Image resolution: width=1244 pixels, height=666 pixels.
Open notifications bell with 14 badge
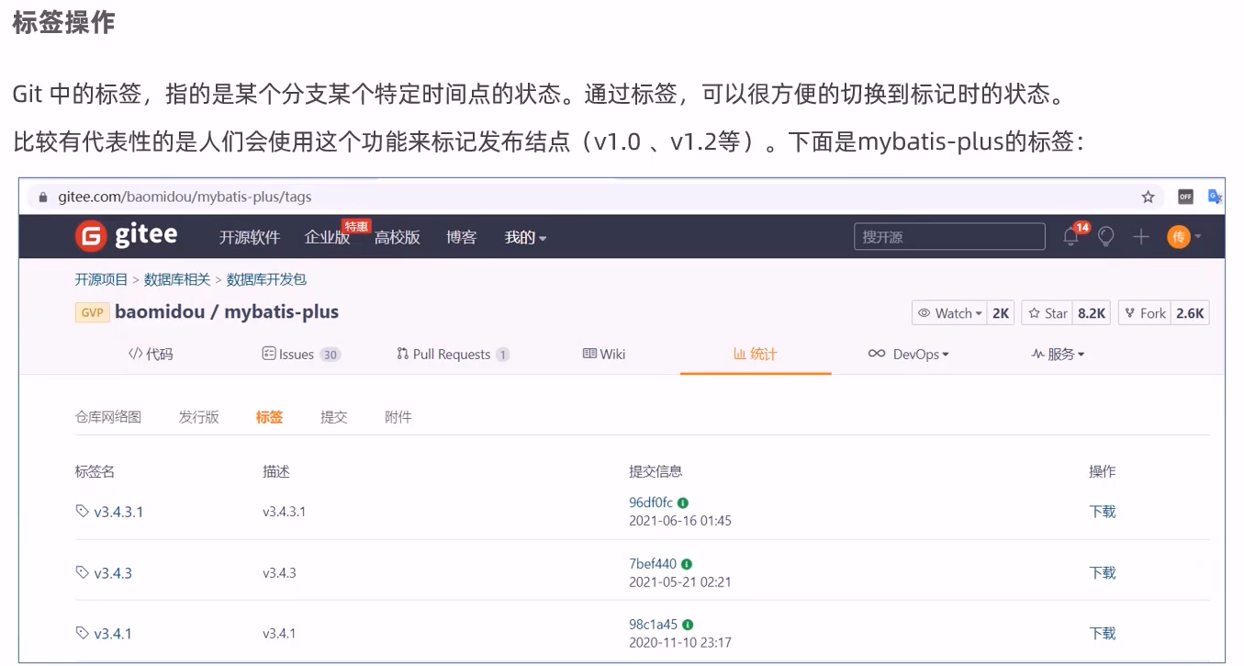[x=1072, y=236]
